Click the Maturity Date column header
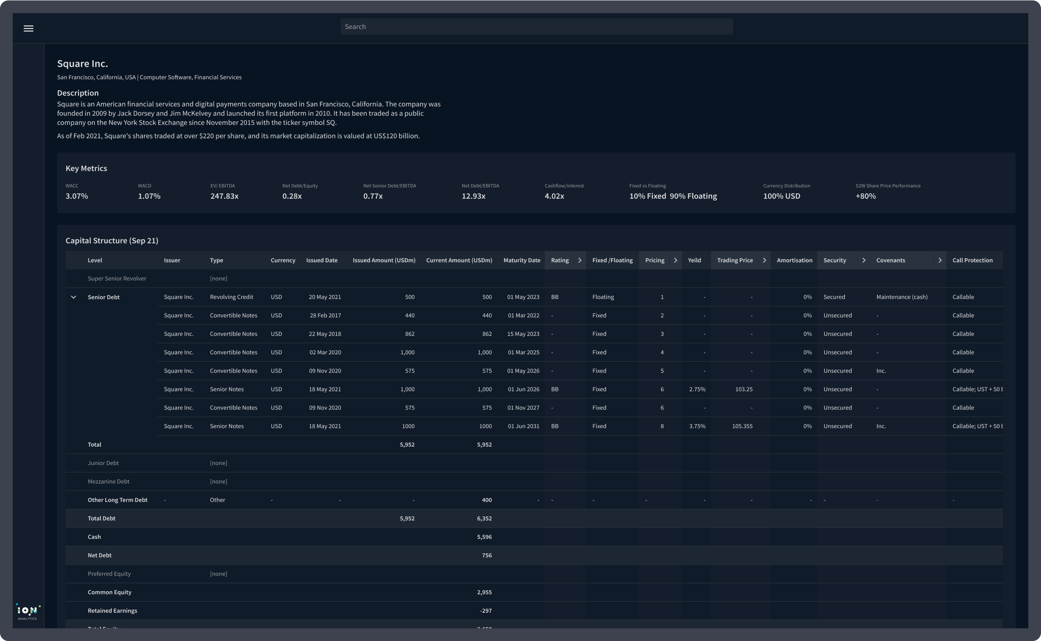Screen dimensions: 1041x641 click(x=521, y=260)
